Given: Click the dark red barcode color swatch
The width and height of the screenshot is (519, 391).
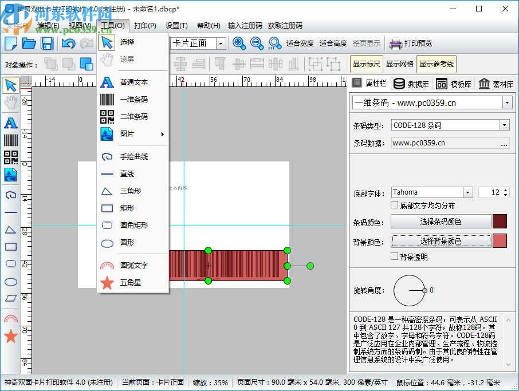Looking at the screenshot, I should (500, 222).
